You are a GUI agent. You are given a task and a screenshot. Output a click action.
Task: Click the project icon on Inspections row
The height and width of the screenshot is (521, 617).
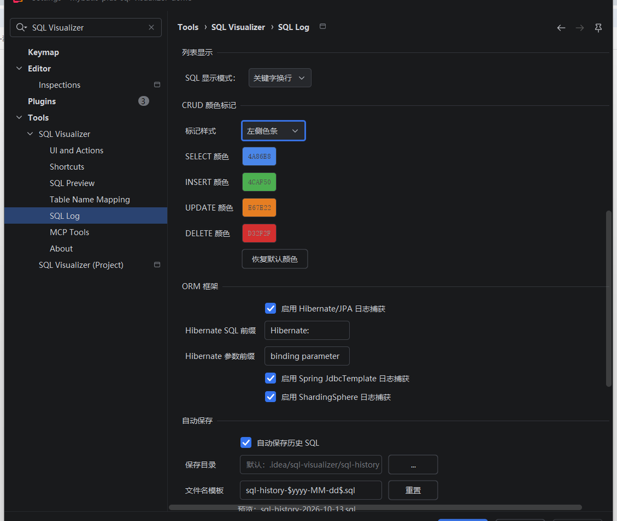(x=157, y=84)
